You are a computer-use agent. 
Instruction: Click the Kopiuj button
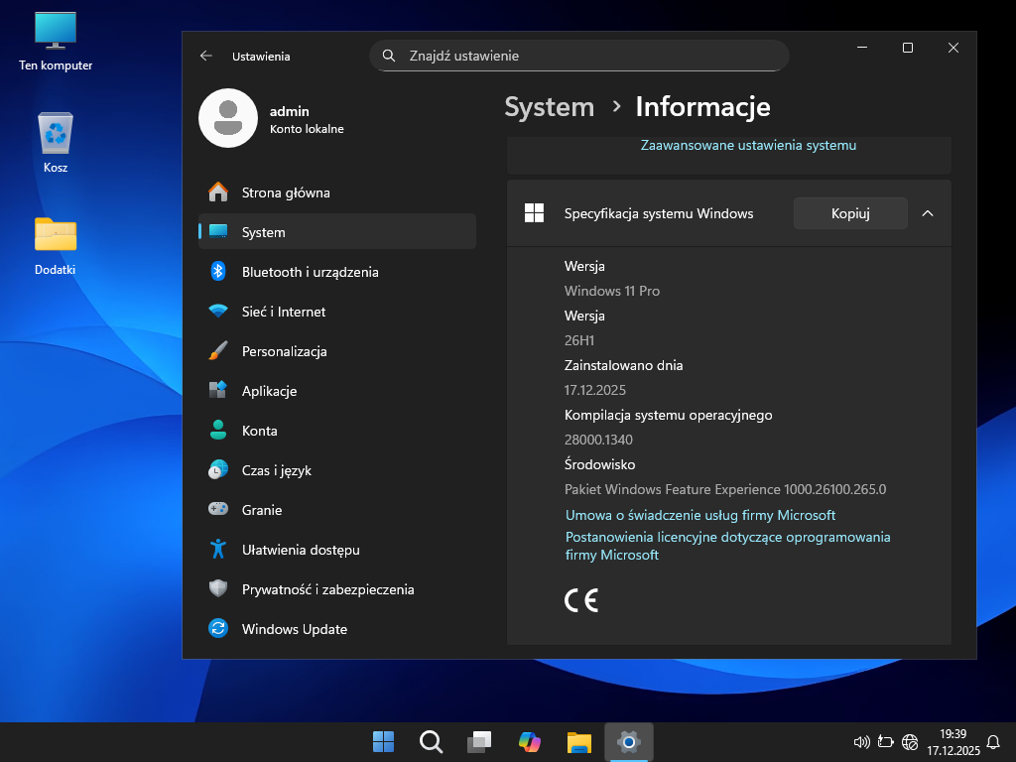[x=850, y=213]
